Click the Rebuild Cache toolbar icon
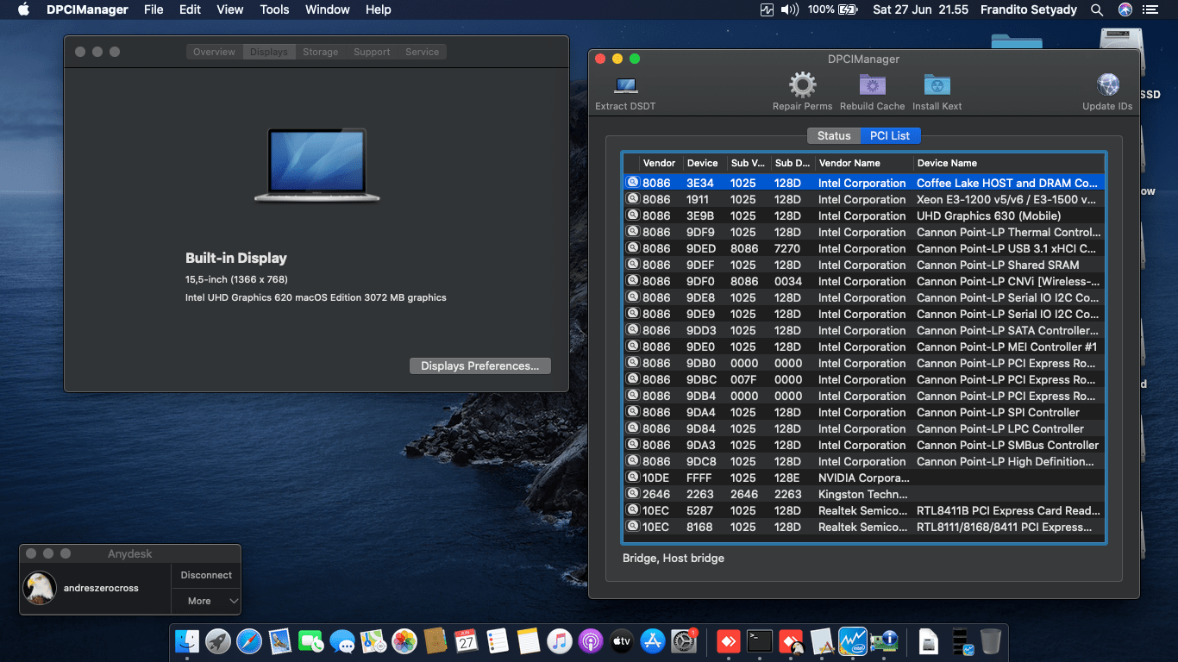The width and height of the screenshot is (1178, 662). pyautogui.click(x=872, y=84)
